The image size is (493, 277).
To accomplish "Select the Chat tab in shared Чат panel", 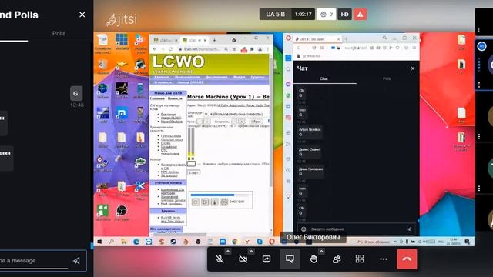I will pos(324,78).
